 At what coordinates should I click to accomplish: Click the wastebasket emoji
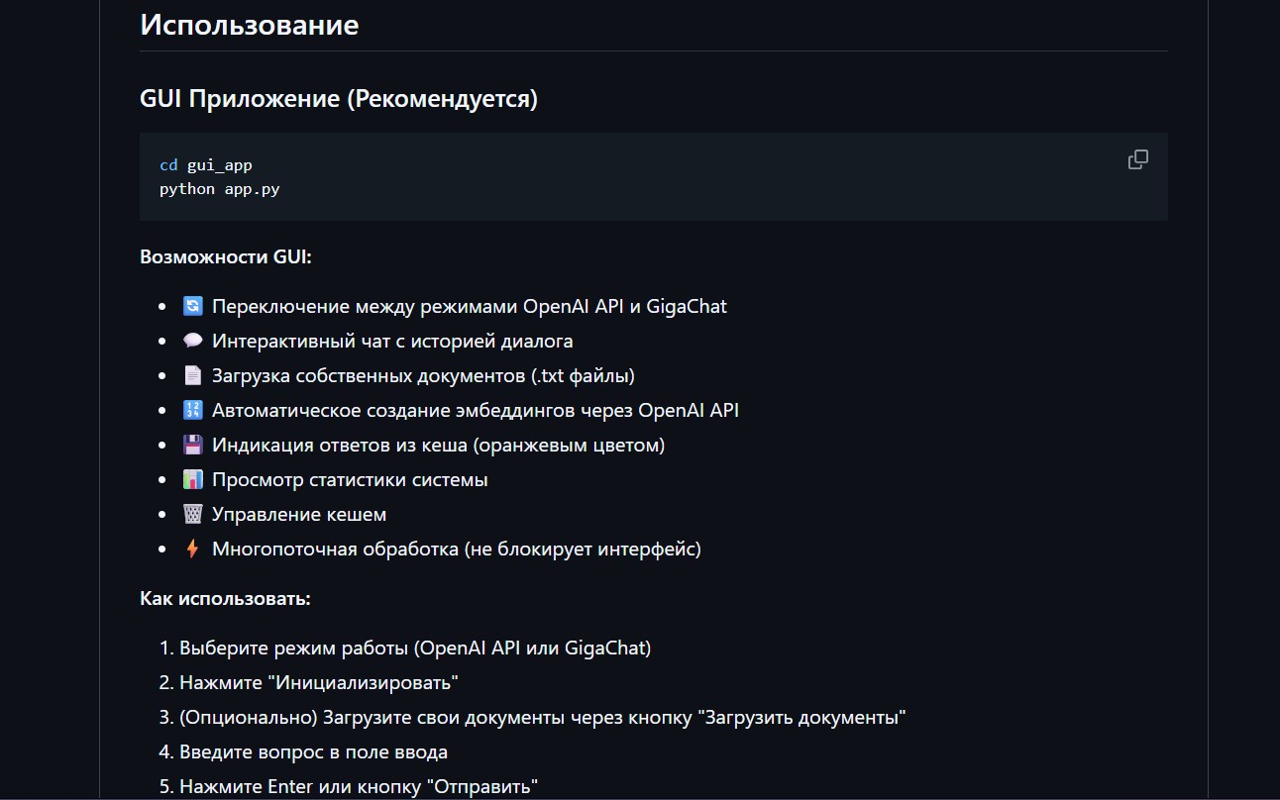[192, 514]
